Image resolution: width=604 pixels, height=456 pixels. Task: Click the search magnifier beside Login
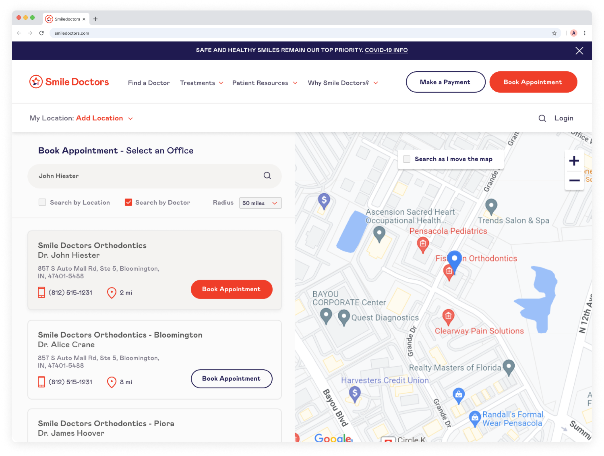(542, 118)
